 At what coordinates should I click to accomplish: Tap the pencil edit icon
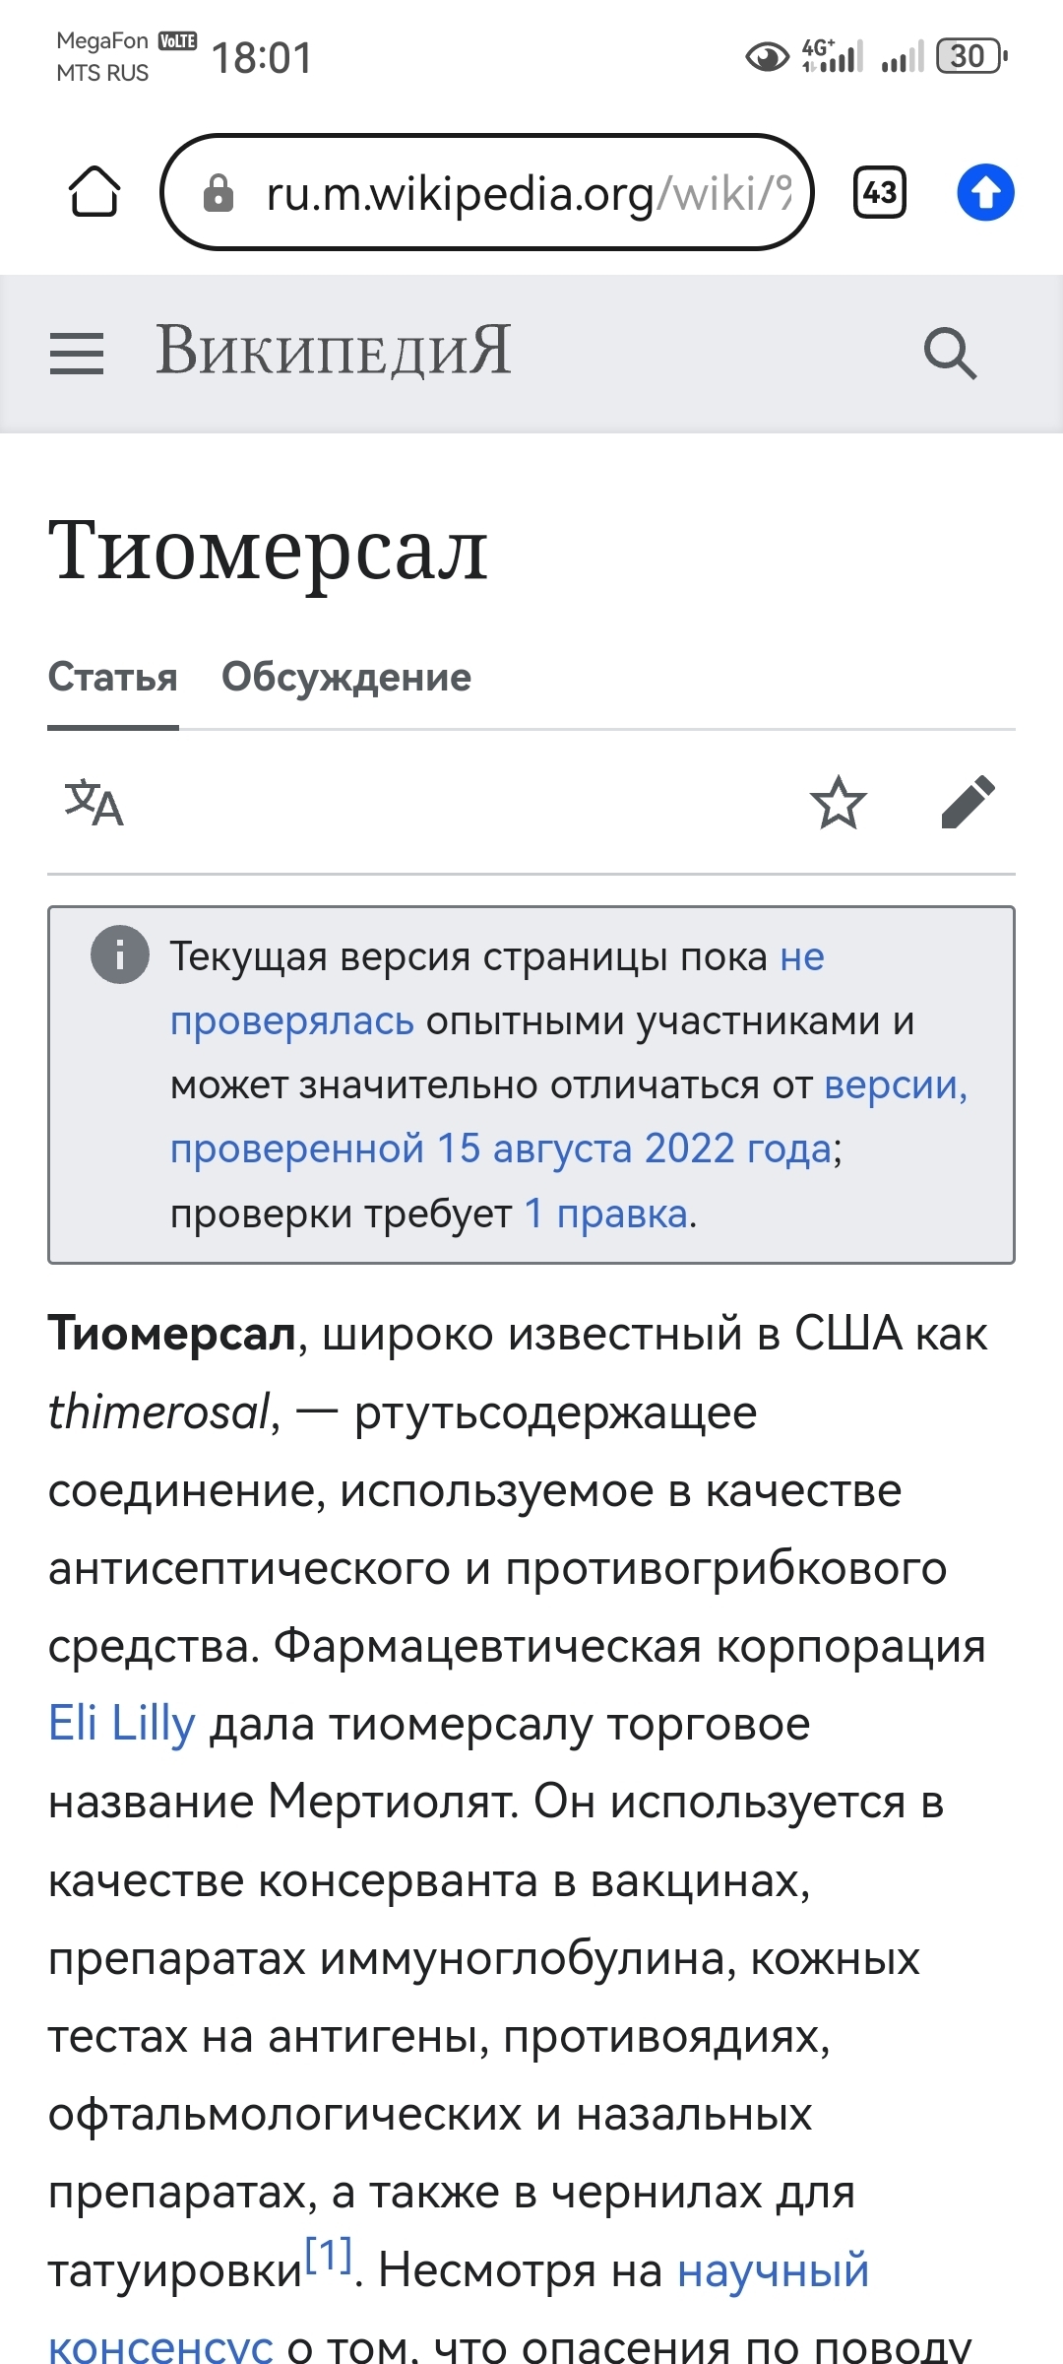[x=969, y=803]
